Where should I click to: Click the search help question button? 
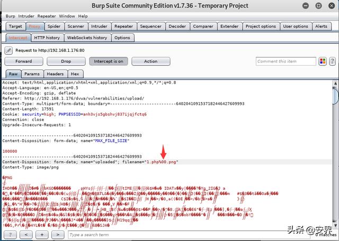coord(10,235)
